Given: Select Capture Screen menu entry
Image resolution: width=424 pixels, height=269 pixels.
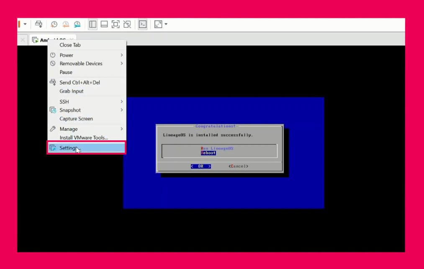Looking at the screenshot, I should click(x=87, y=119).
